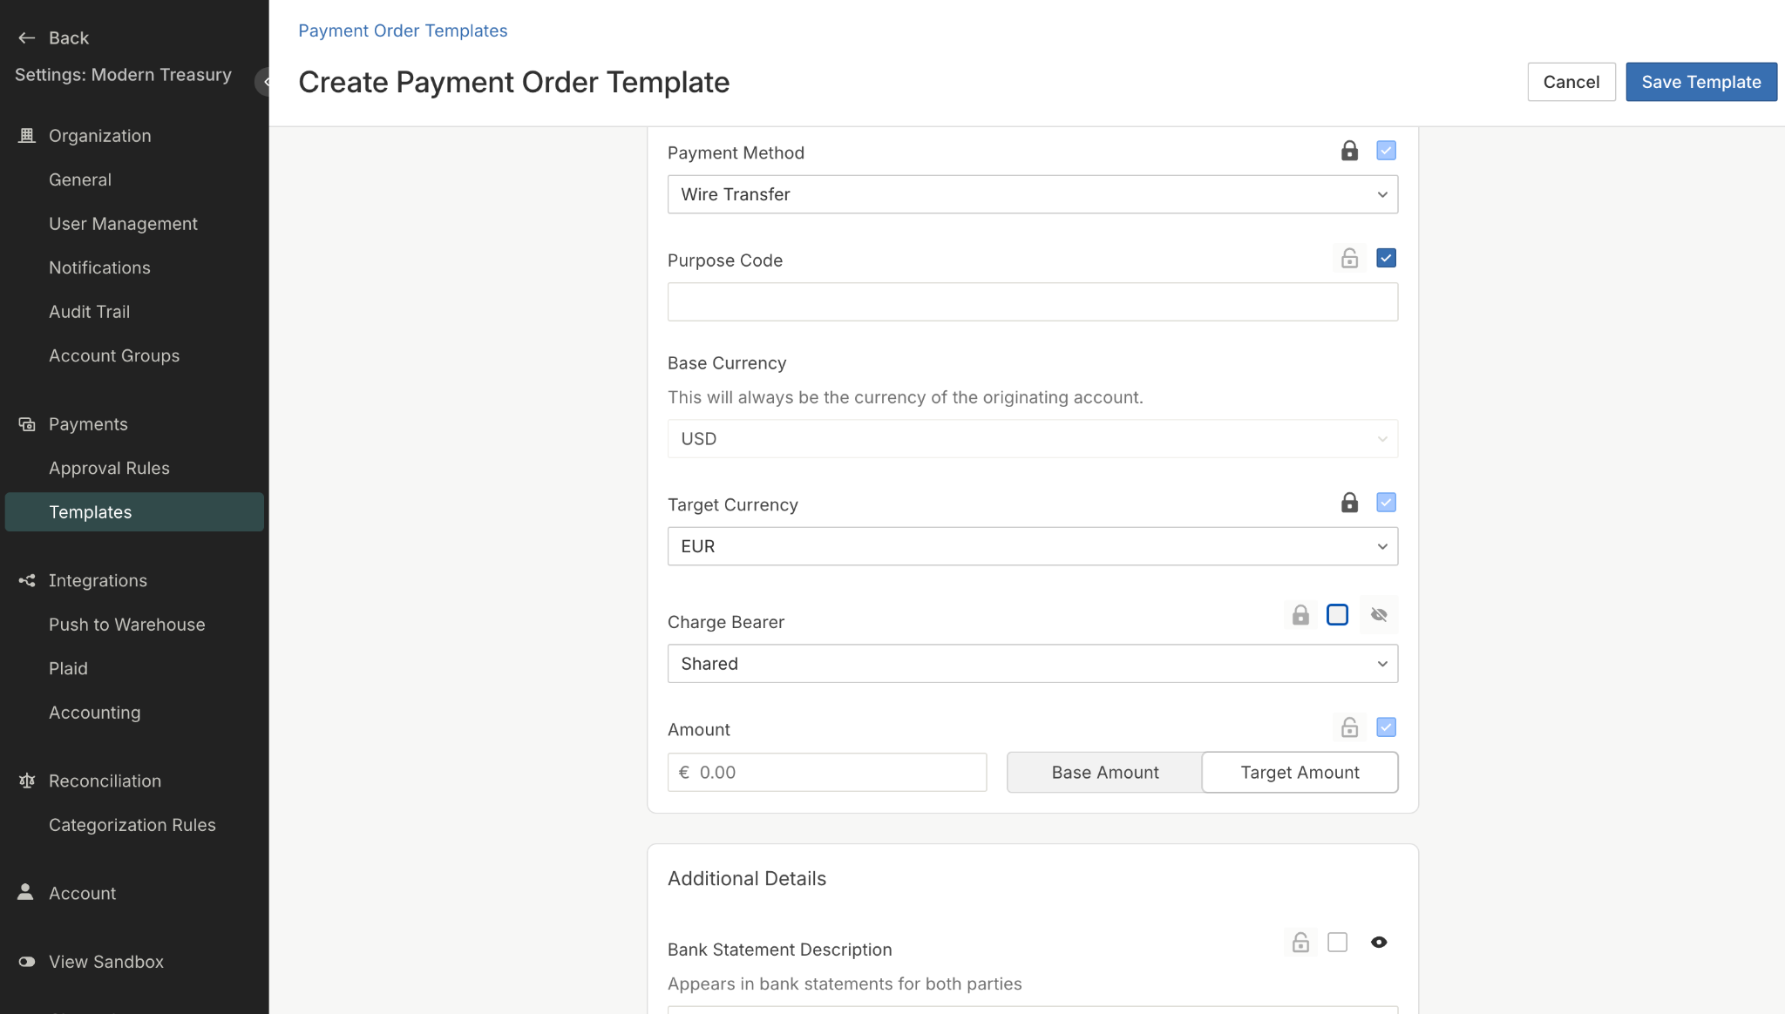Click the Charge Bearer lock icon
The height and width of the screenshot is (1014, 1785).
point(1300,615)
